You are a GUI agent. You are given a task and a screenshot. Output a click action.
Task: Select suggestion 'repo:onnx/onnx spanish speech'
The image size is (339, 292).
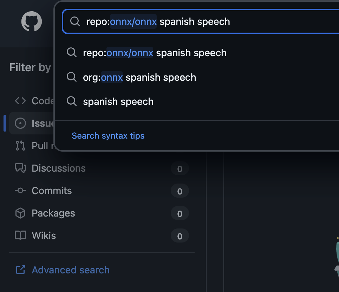click(x=155, y=53)
